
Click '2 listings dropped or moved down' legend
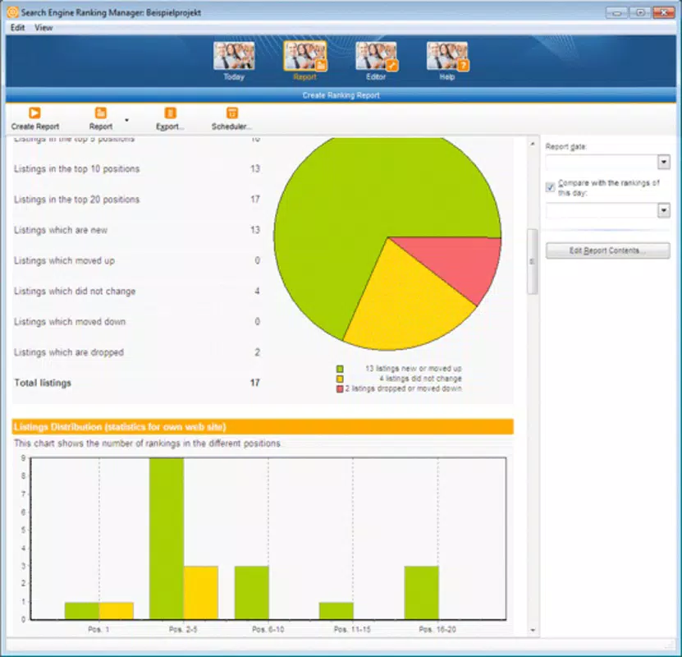403,388
